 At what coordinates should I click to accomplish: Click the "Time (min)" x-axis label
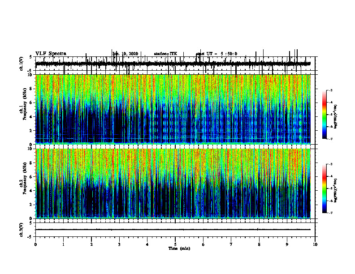click(x=179, y=248)
